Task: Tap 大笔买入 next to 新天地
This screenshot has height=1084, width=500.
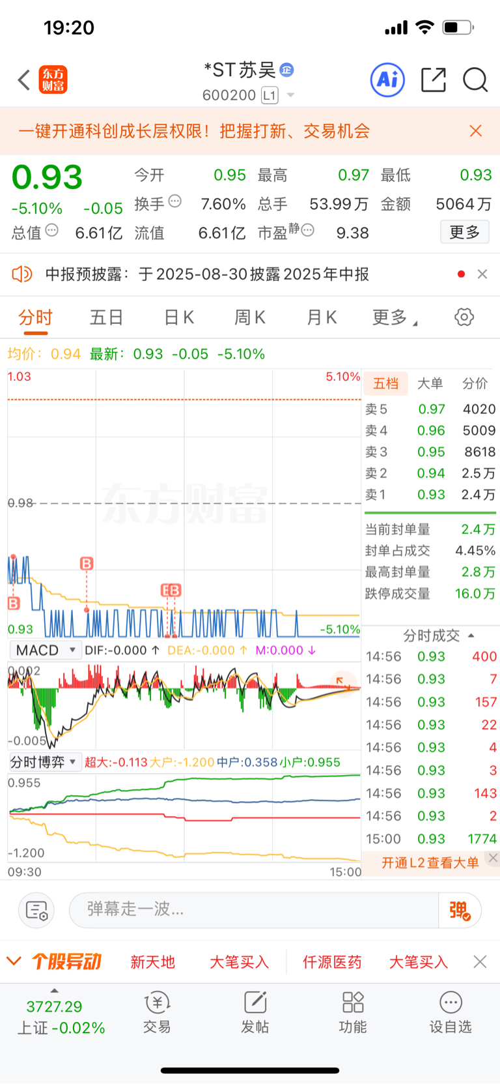Action: point(239,962)
